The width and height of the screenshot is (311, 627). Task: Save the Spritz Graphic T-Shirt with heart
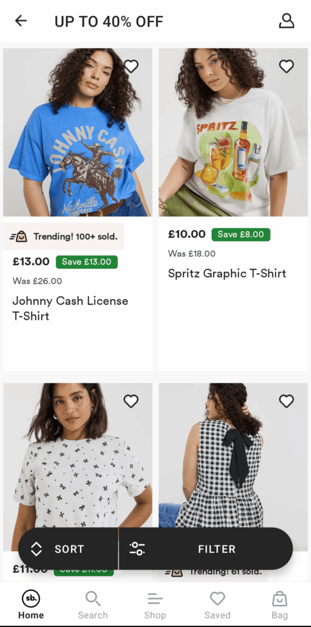pyautogui.click(x=286, y=66)
